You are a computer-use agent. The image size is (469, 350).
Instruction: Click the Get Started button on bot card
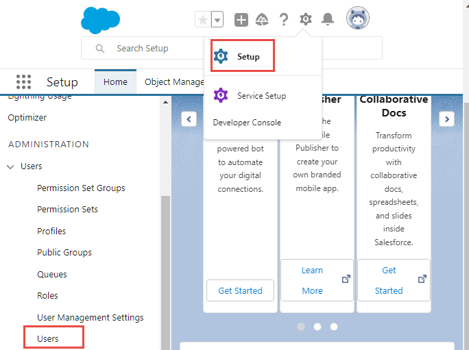coord(240,290)
